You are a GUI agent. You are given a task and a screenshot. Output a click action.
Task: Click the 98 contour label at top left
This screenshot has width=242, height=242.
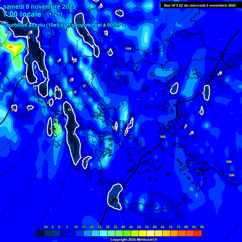coord(8,32)
